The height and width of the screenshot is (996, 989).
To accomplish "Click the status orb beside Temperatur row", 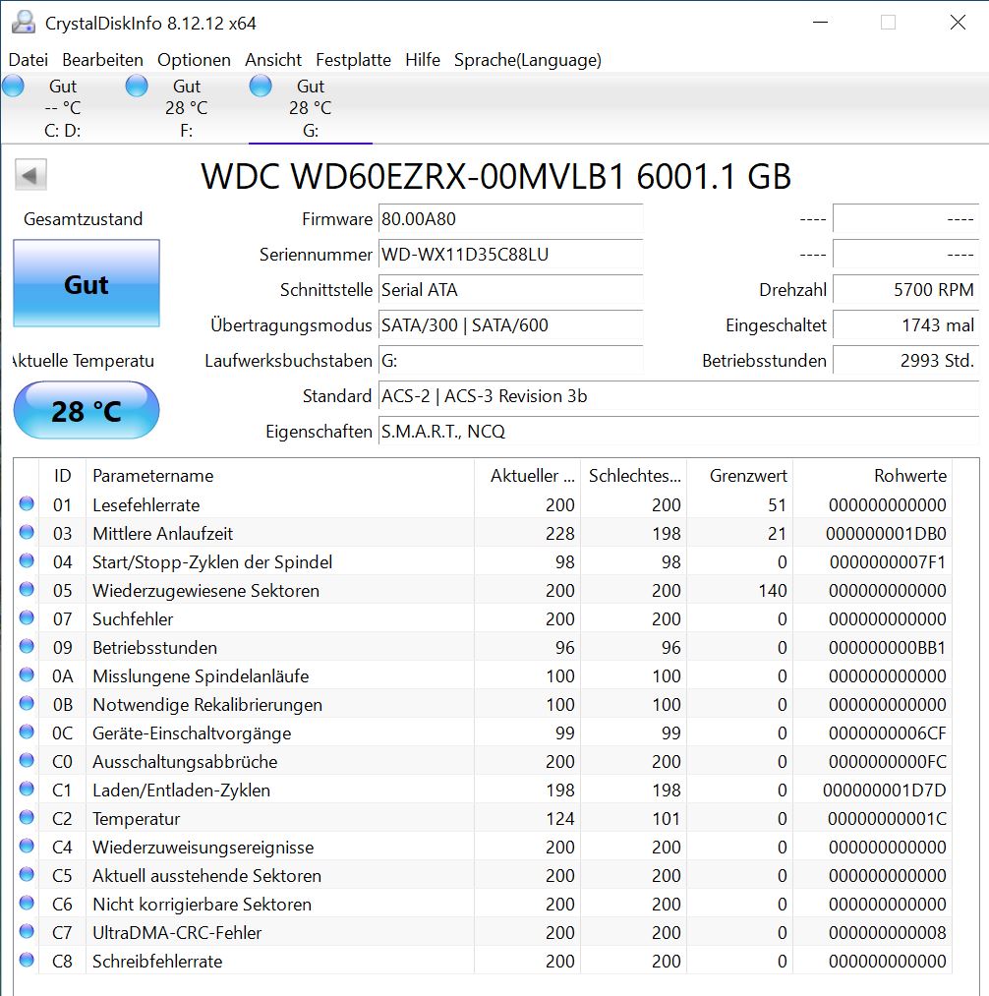I will [x=27, y=819].
